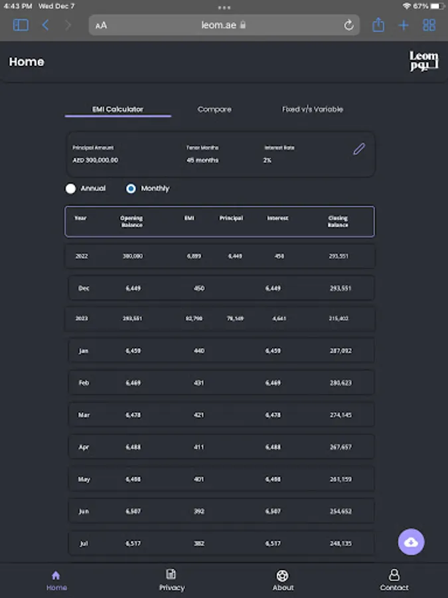448x598 pixels.
Task: Click the pencil edit loan details icon
Action: point(359,149)
